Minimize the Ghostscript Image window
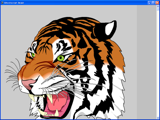The width and height of the screenshot is (160, 120). 149,3
